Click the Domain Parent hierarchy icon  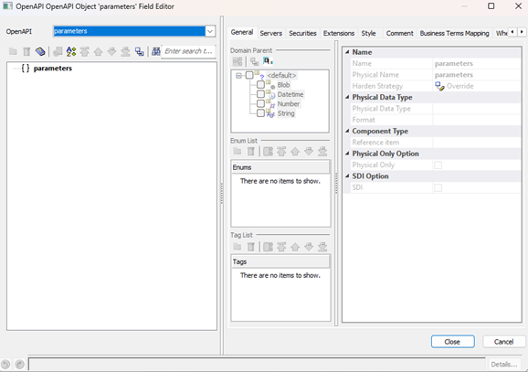tap(238, 61)
